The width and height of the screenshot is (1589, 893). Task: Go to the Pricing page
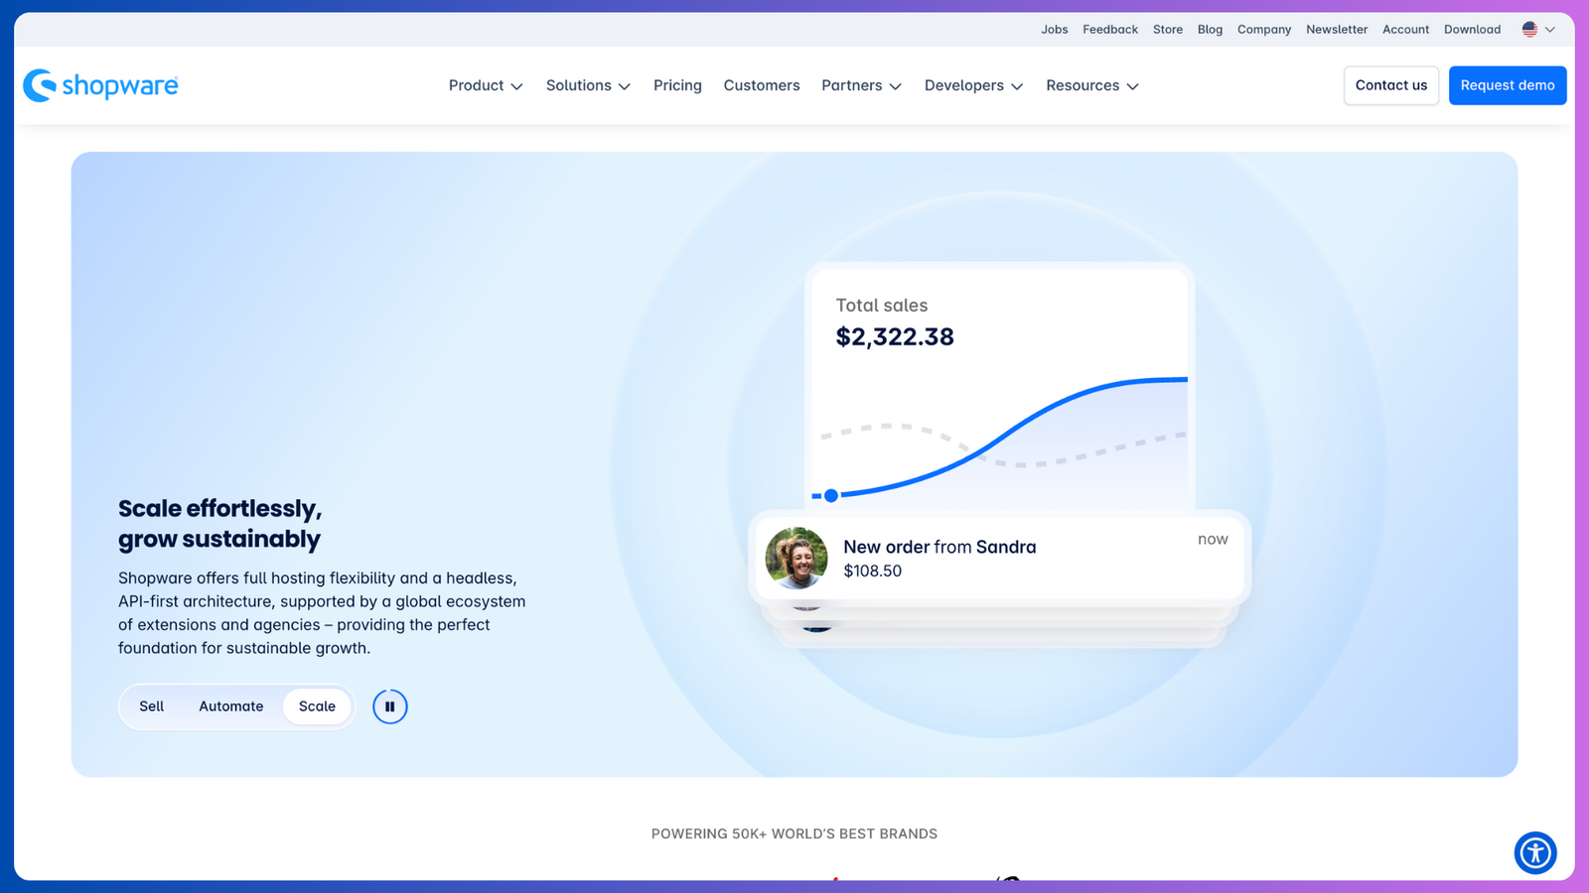pyautogui.click(x=677, y=85)
